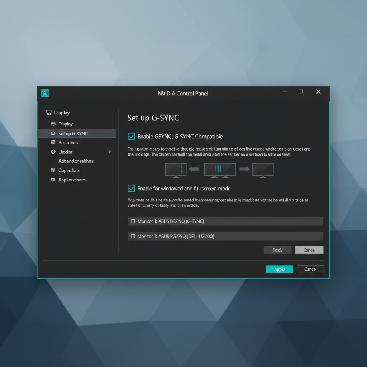Check Monitor 1: ASUS PG279Q (G-SYNC) box
This screenshot has width=367, height=367.
[x=133, y=221]
